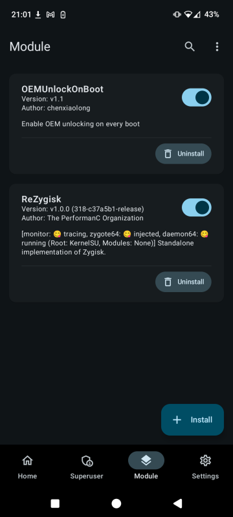Tap the OEMUnlockOnBoot module description text

(80, 124)
